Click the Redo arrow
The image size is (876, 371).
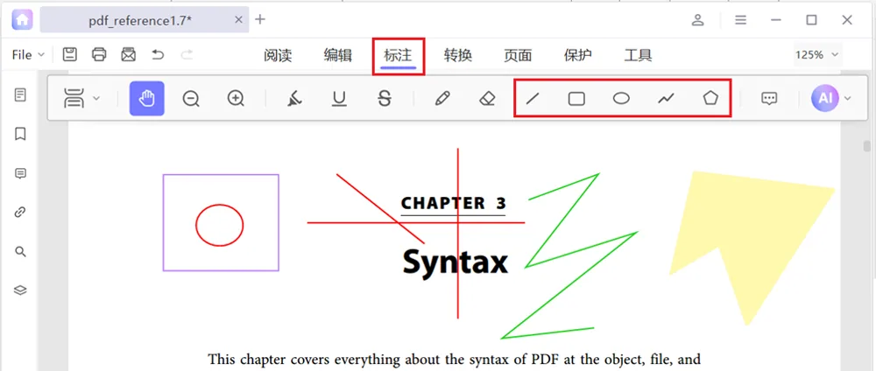[187, 54]
